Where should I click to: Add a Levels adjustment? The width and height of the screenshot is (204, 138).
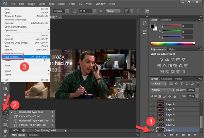click(167, 60)
